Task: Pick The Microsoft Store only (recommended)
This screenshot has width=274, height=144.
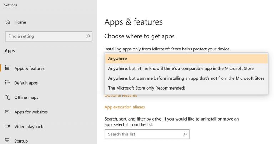Action: [x=186, y=88]
